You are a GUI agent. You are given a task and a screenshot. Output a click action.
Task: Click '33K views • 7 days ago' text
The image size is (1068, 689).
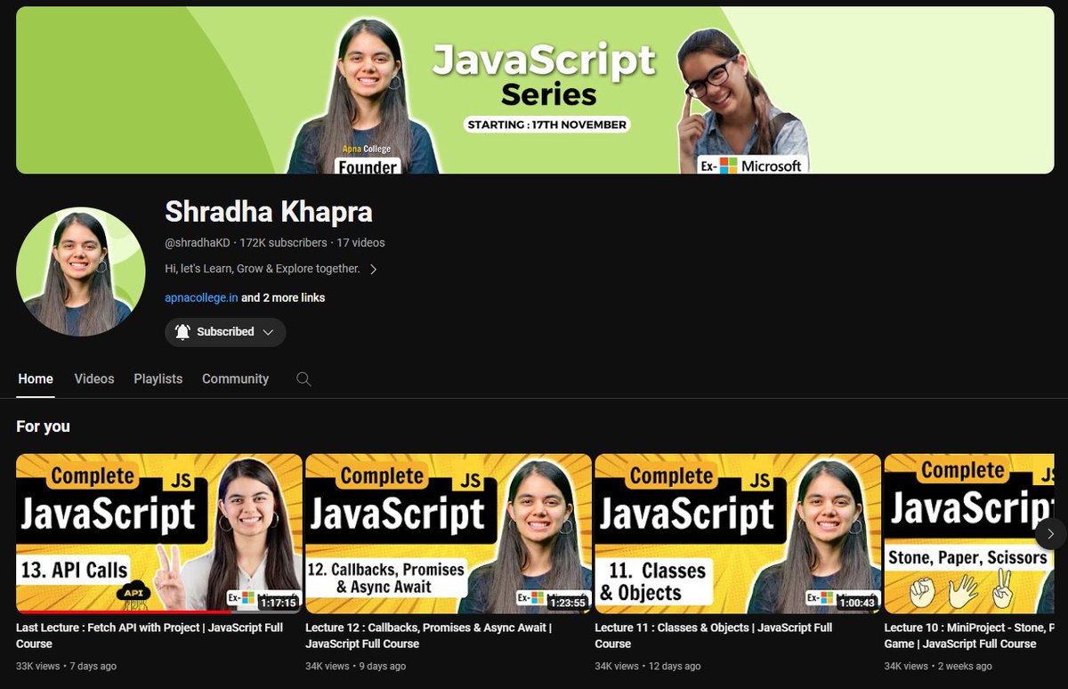pos(66,666)
